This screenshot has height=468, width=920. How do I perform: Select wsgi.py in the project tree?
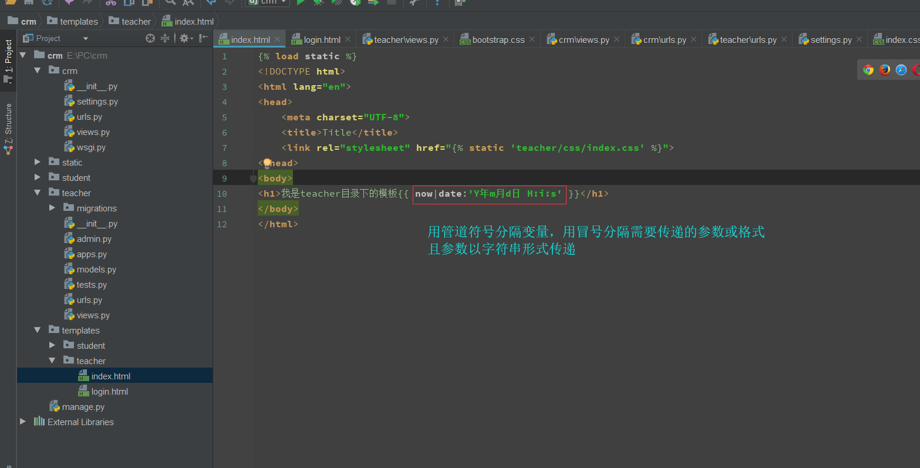[x=91, y=147]
